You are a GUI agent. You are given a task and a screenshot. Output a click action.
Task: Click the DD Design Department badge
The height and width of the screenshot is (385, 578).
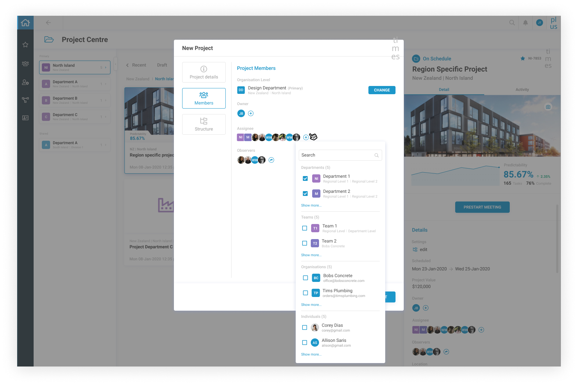[x=241, y=90]
